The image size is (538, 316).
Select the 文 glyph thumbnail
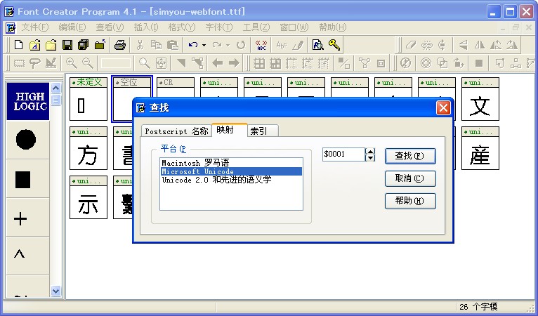coord(480,106)
